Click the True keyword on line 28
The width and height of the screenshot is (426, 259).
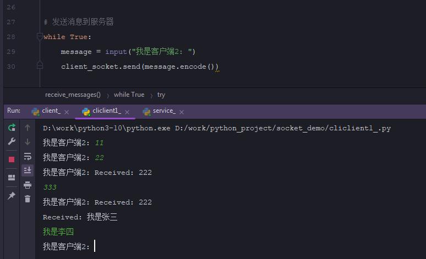[x=79, y=37]
